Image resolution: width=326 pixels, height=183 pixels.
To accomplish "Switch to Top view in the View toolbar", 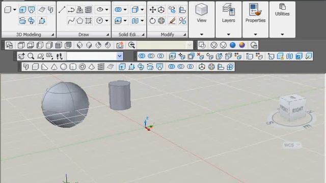I will click(x=21, y=45).
